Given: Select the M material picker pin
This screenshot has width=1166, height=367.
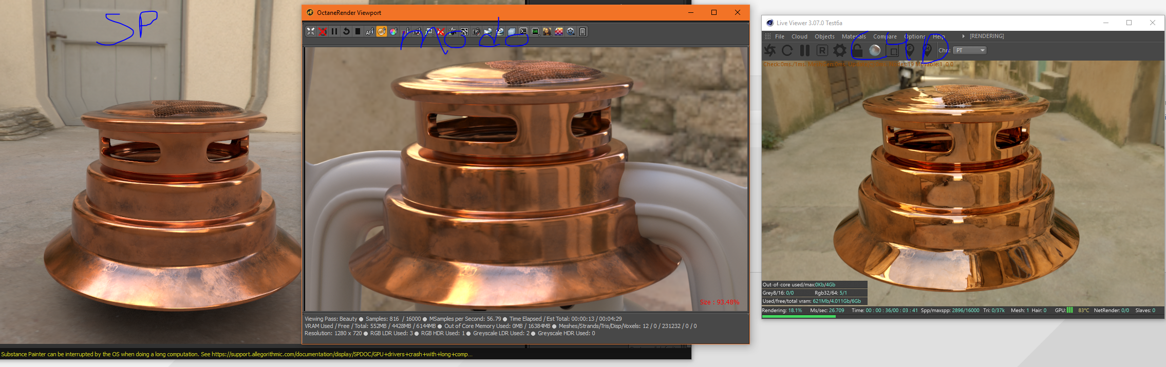Looking at the screenshot, I should [x=927, y=50].
